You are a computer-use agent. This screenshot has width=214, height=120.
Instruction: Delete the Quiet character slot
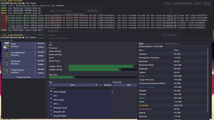[41, 47]
